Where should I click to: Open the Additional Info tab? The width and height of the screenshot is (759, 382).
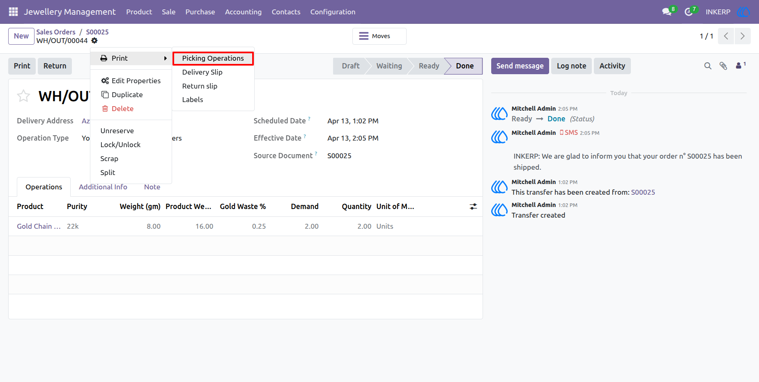tap(103, 187)
